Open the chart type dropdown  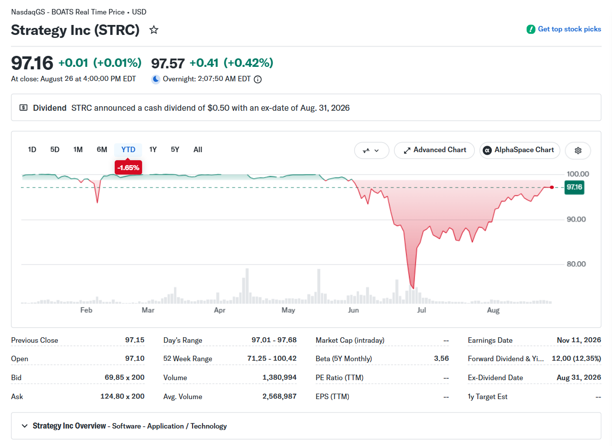[x=372, y=150]
